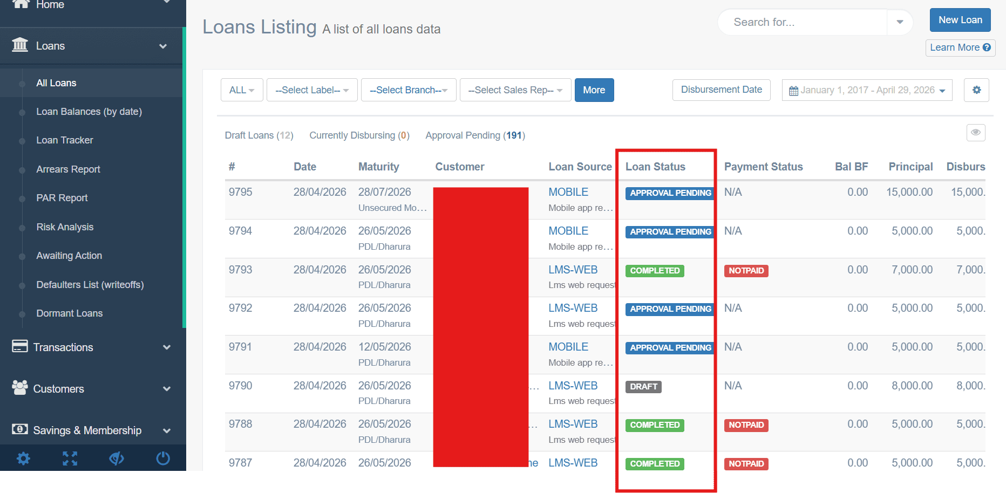Click loan number 9787 in the table
Screen dimensions: 1006x493
(x=240, y=463)
